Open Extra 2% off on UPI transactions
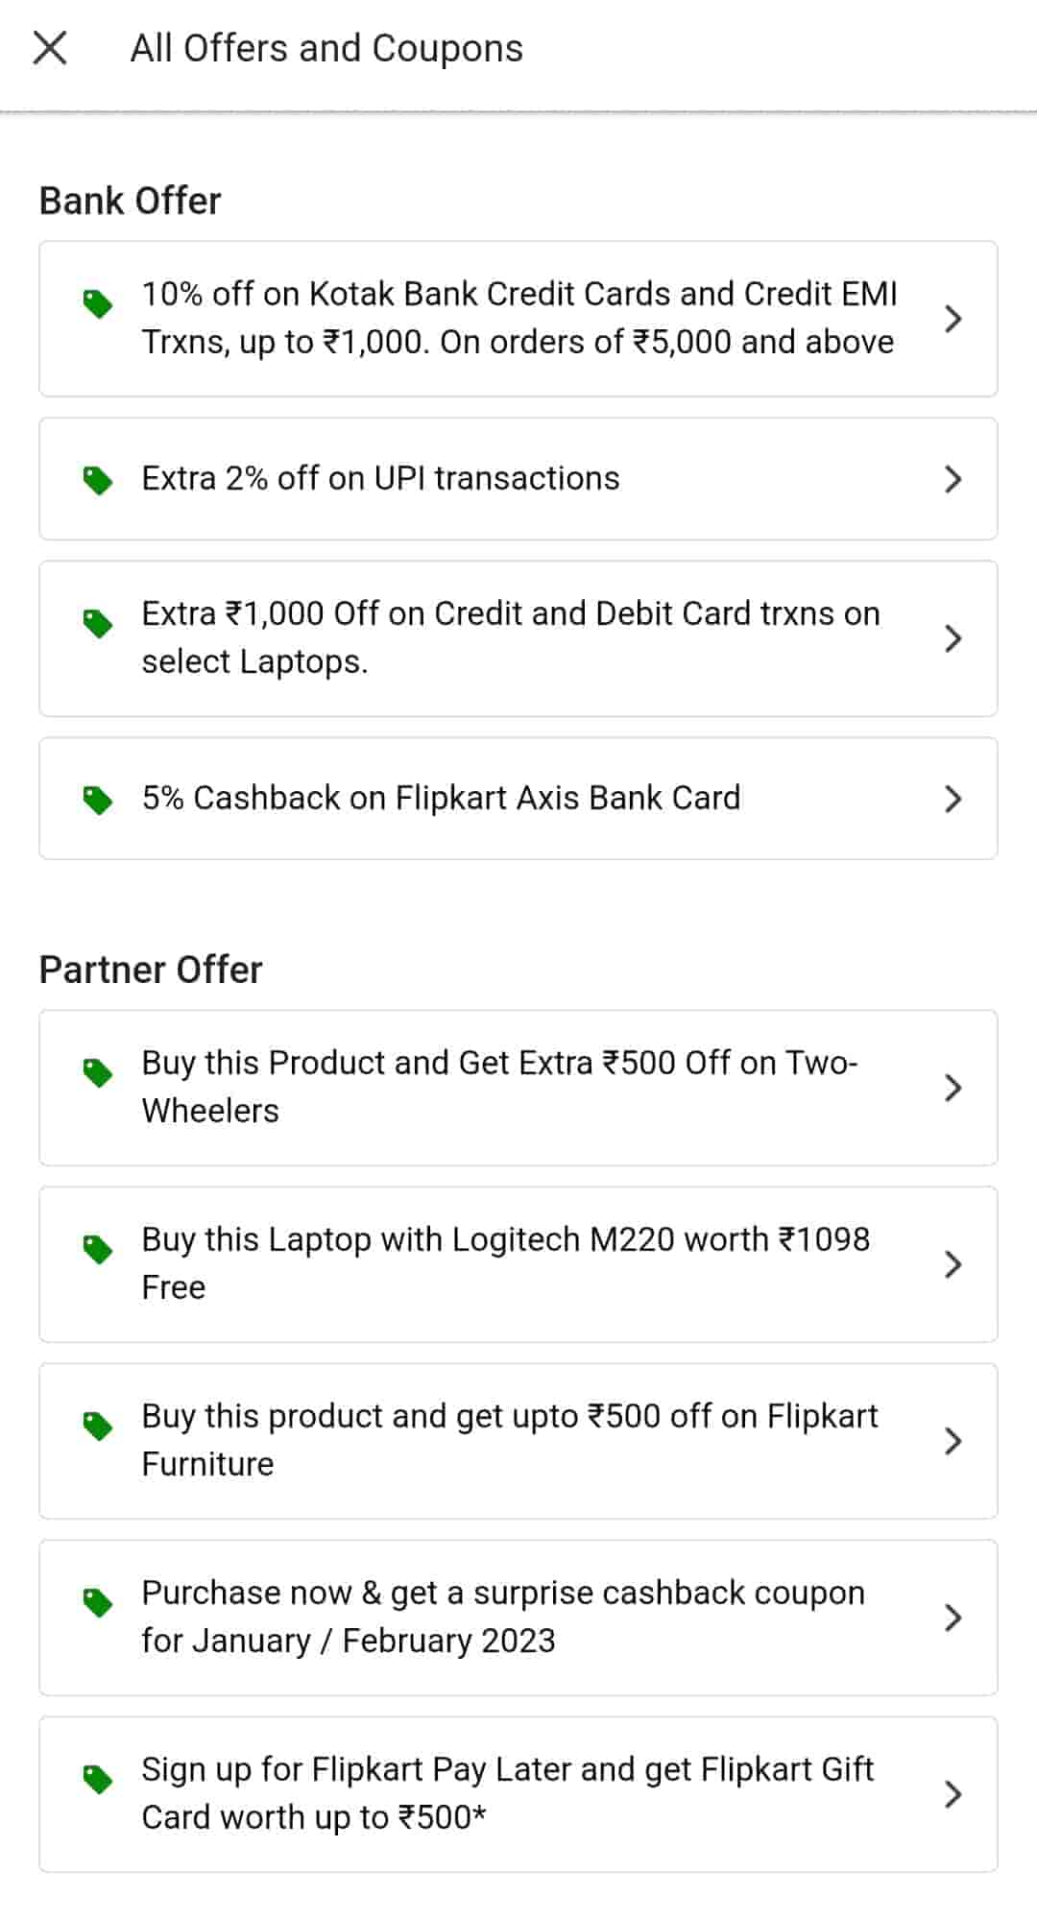This screenshot has width=1037, height=1919. (x=381, y=479)
